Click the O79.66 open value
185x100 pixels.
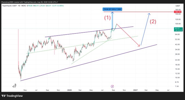pyautogui.click(x=30, y=6)
